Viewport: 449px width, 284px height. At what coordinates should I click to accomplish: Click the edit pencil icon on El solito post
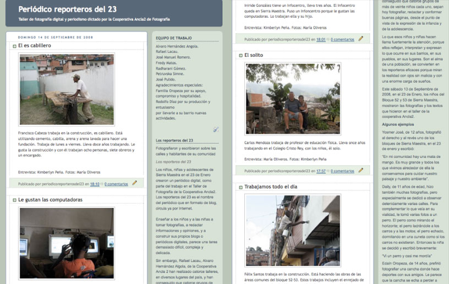click(x=361, y=170)
